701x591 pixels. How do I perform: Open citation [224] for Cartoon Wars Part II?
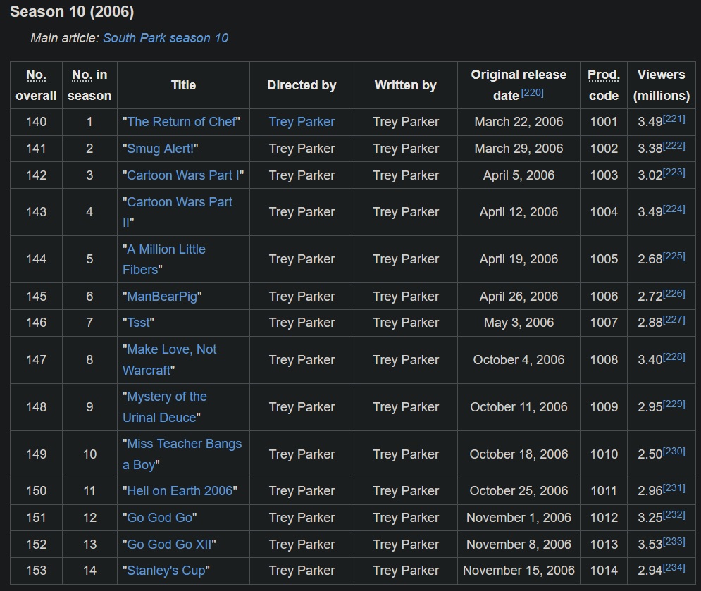click(674, 209)
